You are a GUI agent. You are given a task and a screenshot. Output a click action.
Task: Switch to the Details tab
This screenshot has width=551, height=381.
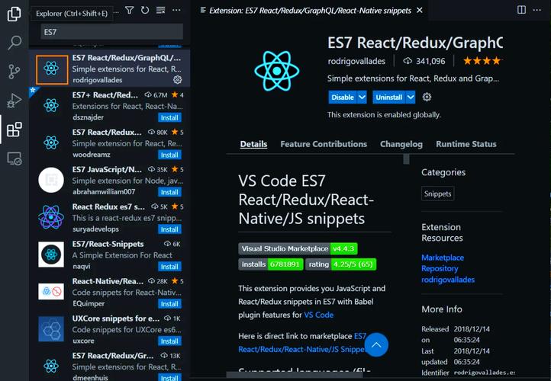253,144
